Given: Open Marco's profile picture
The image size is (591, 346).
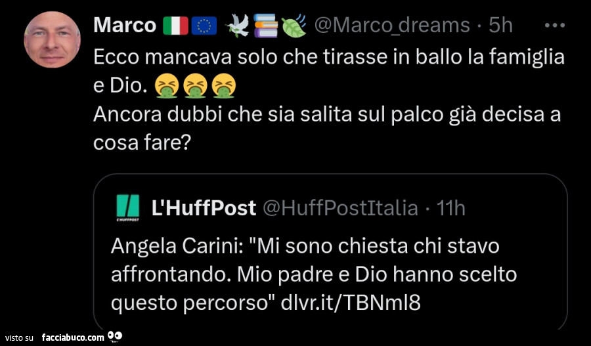Looking at the screenshot, I should click(53, 39).
